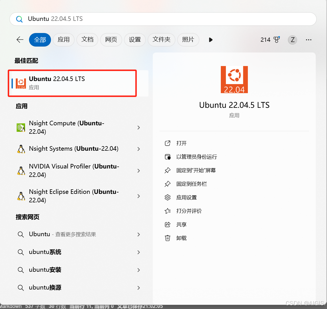Click the open icon next to 打开

pyautogui.click(x=168, y=143)
